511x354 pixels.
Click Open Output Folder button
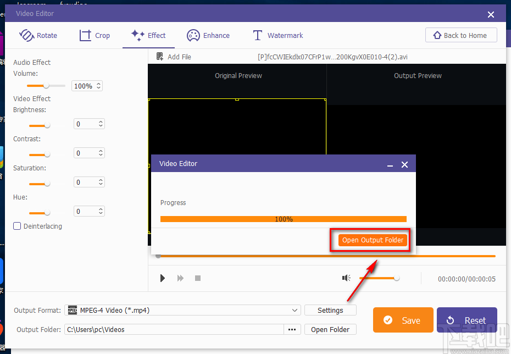pos(373,240)
